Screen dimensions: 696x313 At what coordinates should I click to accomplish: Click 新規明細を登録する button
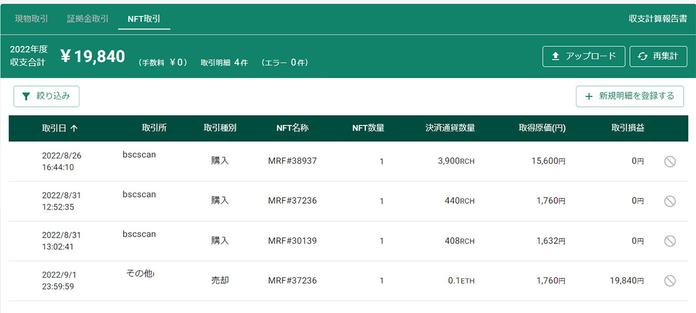pos(630,96)
